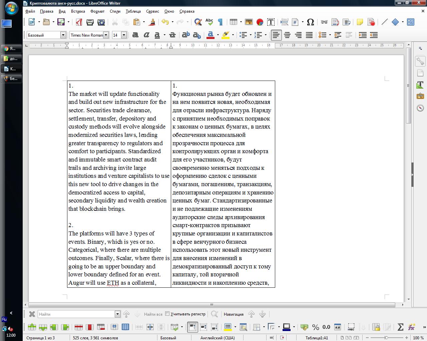Apply the red font color
The width and height of the screenshot is (427, 341).
pyautogui.click(x=210, y=35)
